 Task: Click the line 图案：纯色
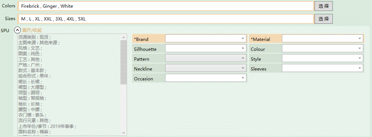pyautogui.click(x=30, y=54)
